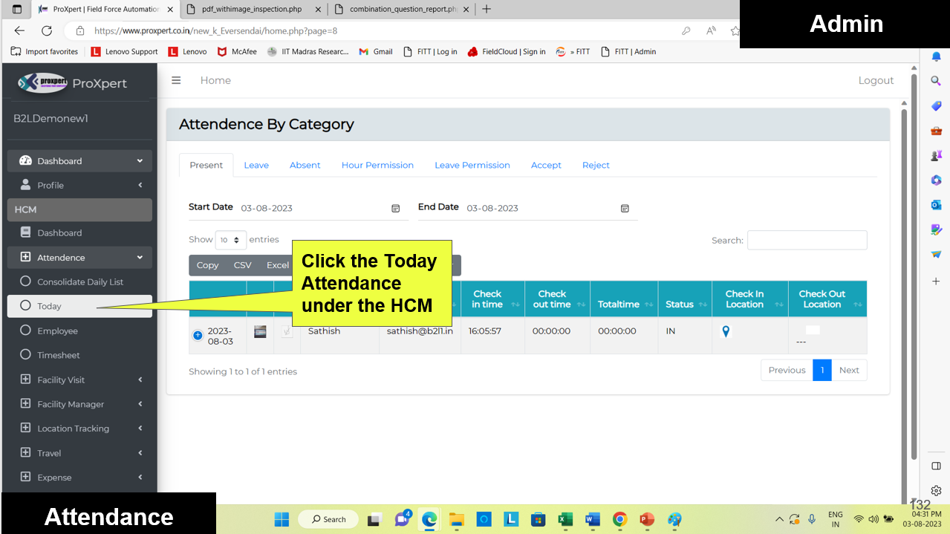Viewport: 950px width, 534px height.
Task: Click the Logout link
Action: click(876, 80)
